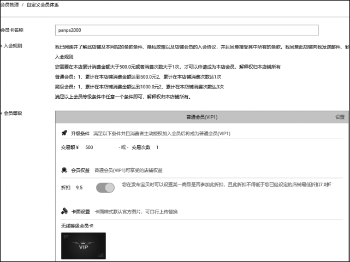Image resolution: width=350 pixels, height=262 pixels.
Task: Click the rocket icon beside 升级条件
Action: 64,133
